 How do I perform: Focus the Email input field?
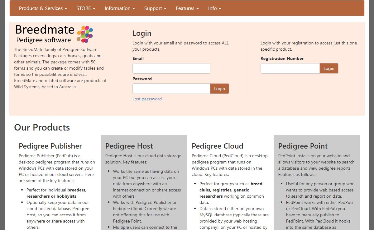pos(171,68)
